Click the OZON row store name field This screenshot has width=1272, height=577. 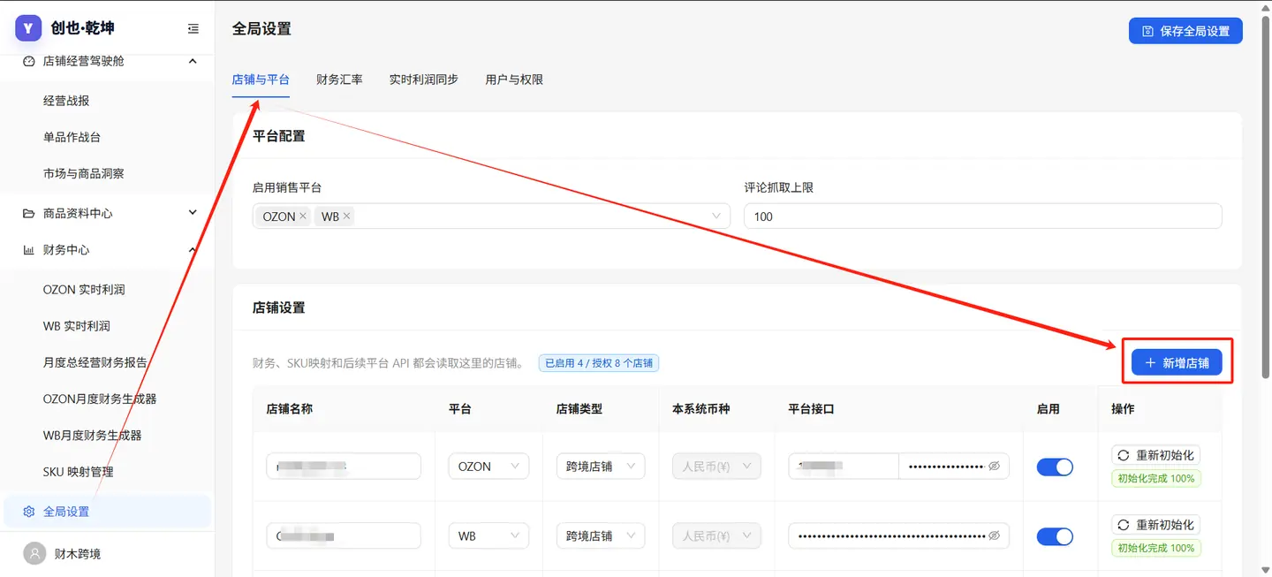344,467
